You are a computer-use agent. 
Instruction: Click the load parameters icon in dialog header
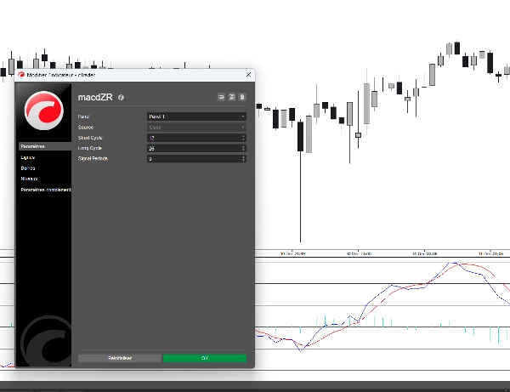coord(221,97)
